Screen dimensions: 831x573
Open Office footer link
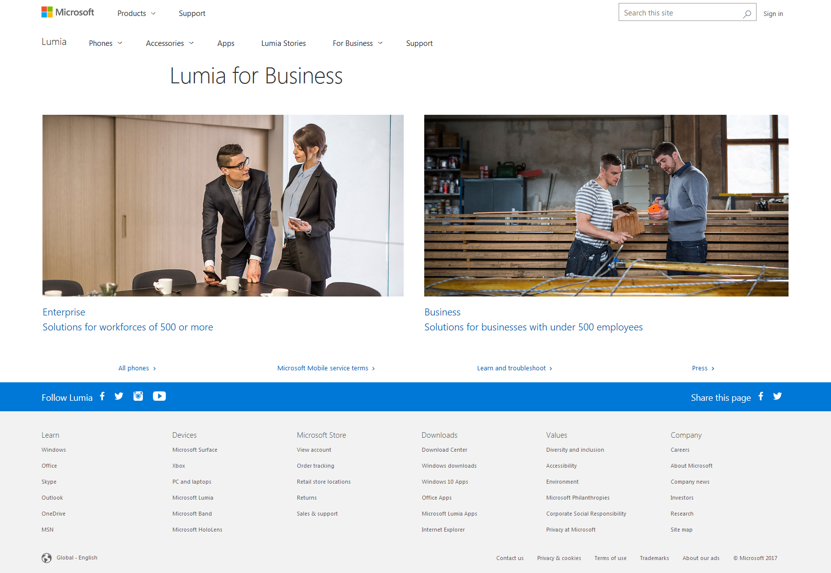coord(49,466)
